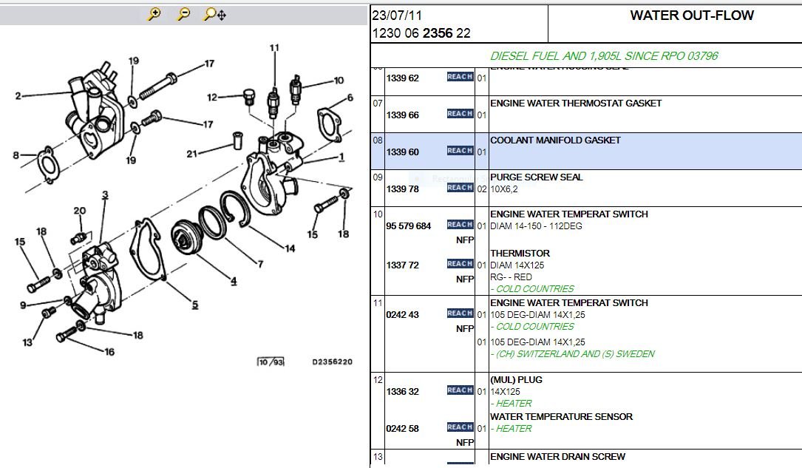Select part number 1339 78
The width and height of the screenshot is (802, 468).
(403, 189)
